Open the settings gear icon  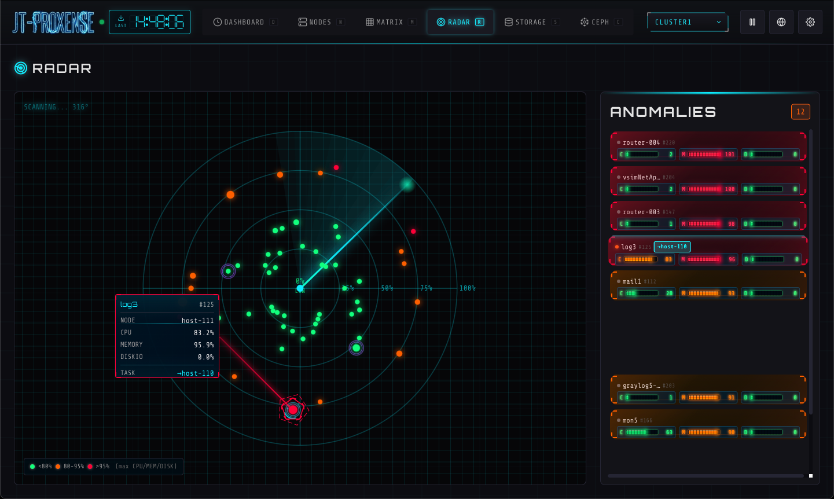pos(810,22)
